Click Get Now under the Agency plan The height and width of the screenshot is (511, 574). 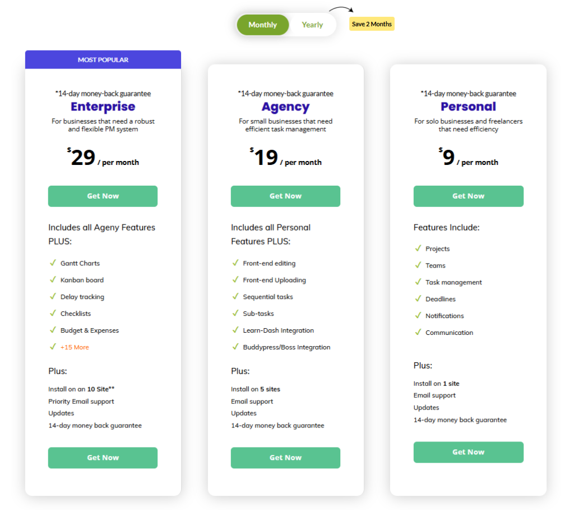coord(285,196)
